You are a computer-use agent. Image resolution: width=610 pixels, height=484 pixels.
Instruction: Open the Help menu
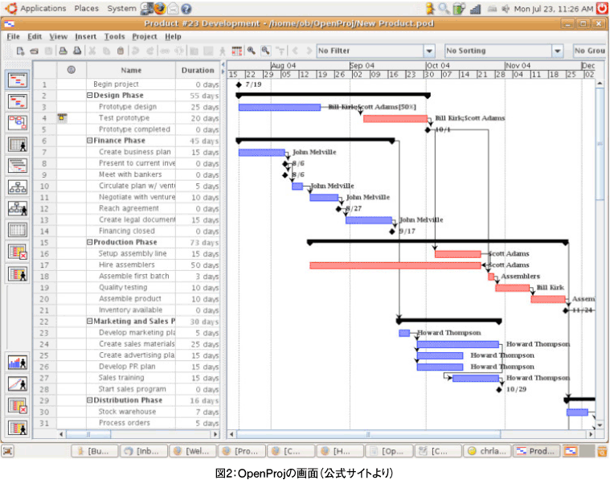173,36
